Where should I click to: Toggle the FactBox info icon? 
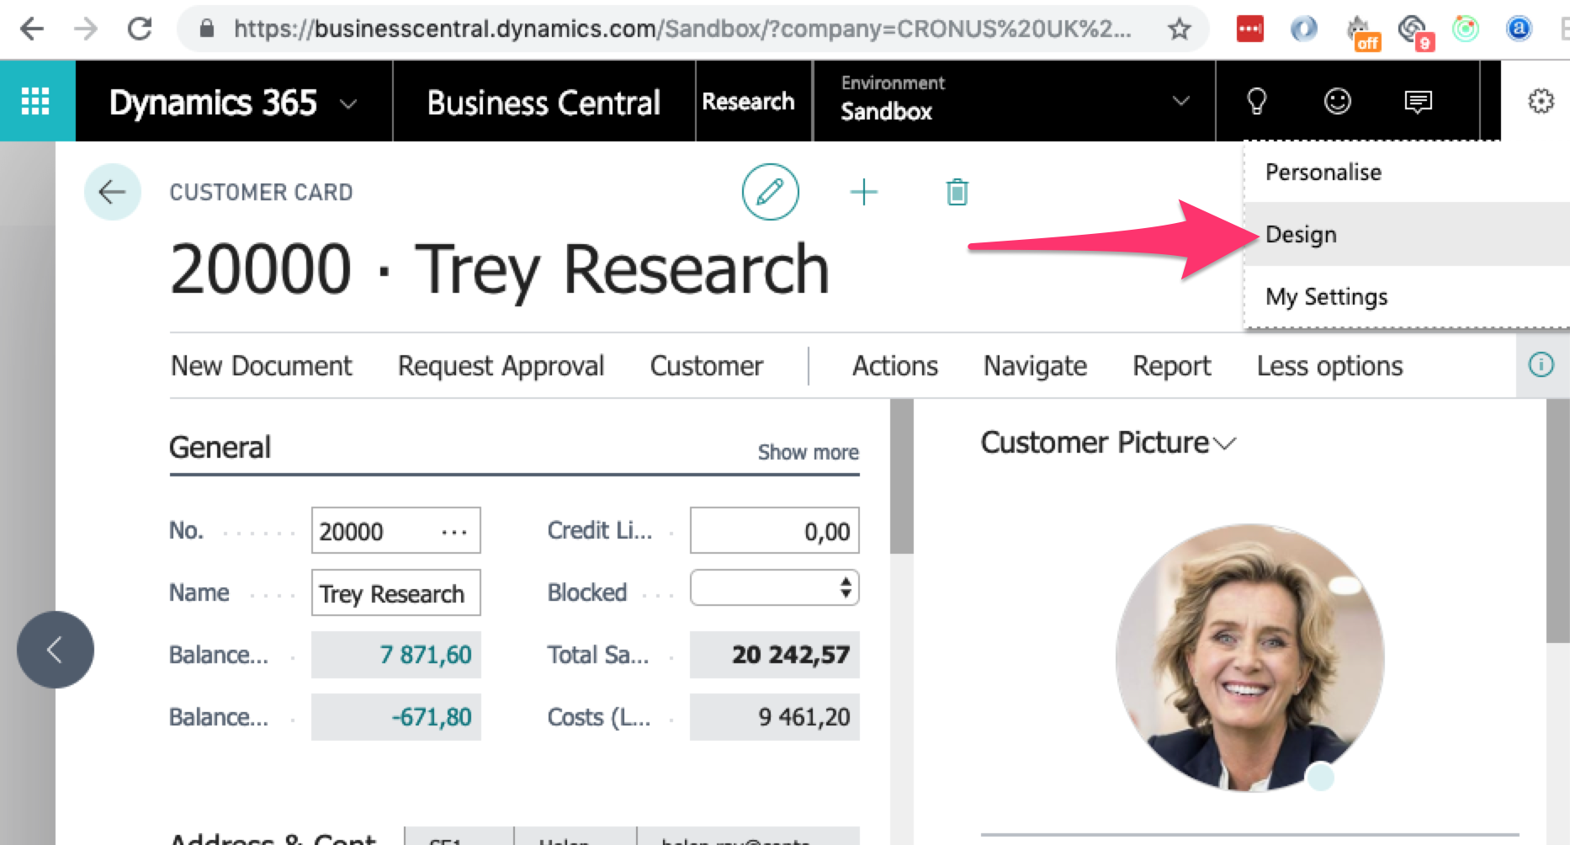pos(1541,365)
